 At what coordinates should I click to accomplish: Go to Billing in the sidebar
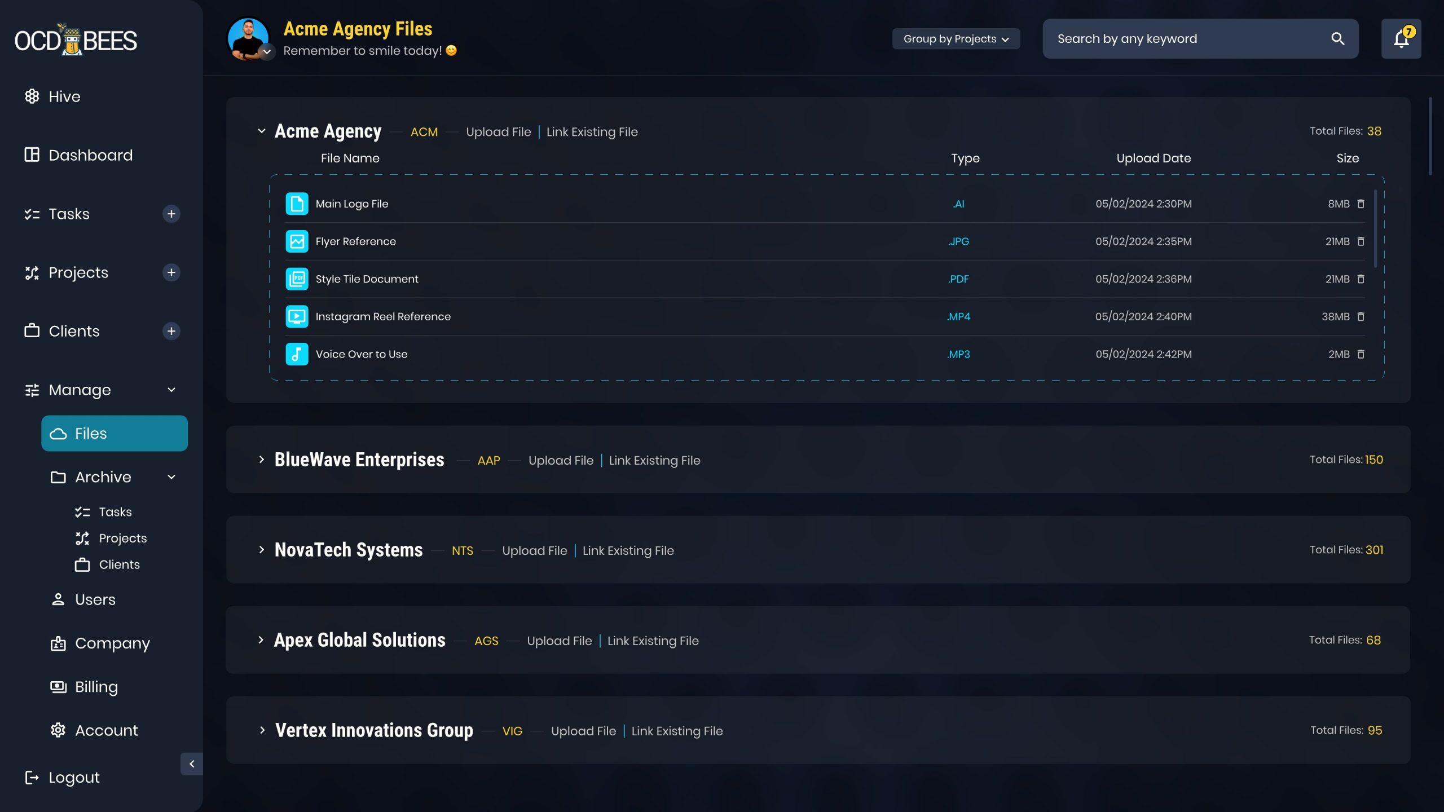point(96,687)
